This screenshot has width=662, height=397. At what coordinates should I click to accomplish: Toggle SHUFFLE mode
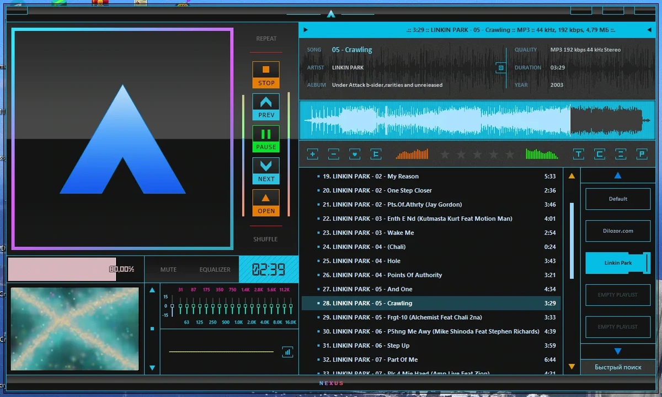(266, 239)
